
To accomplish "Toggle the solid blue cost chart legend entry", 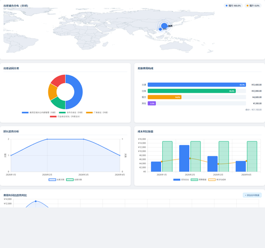I will [x=181, y=180].
